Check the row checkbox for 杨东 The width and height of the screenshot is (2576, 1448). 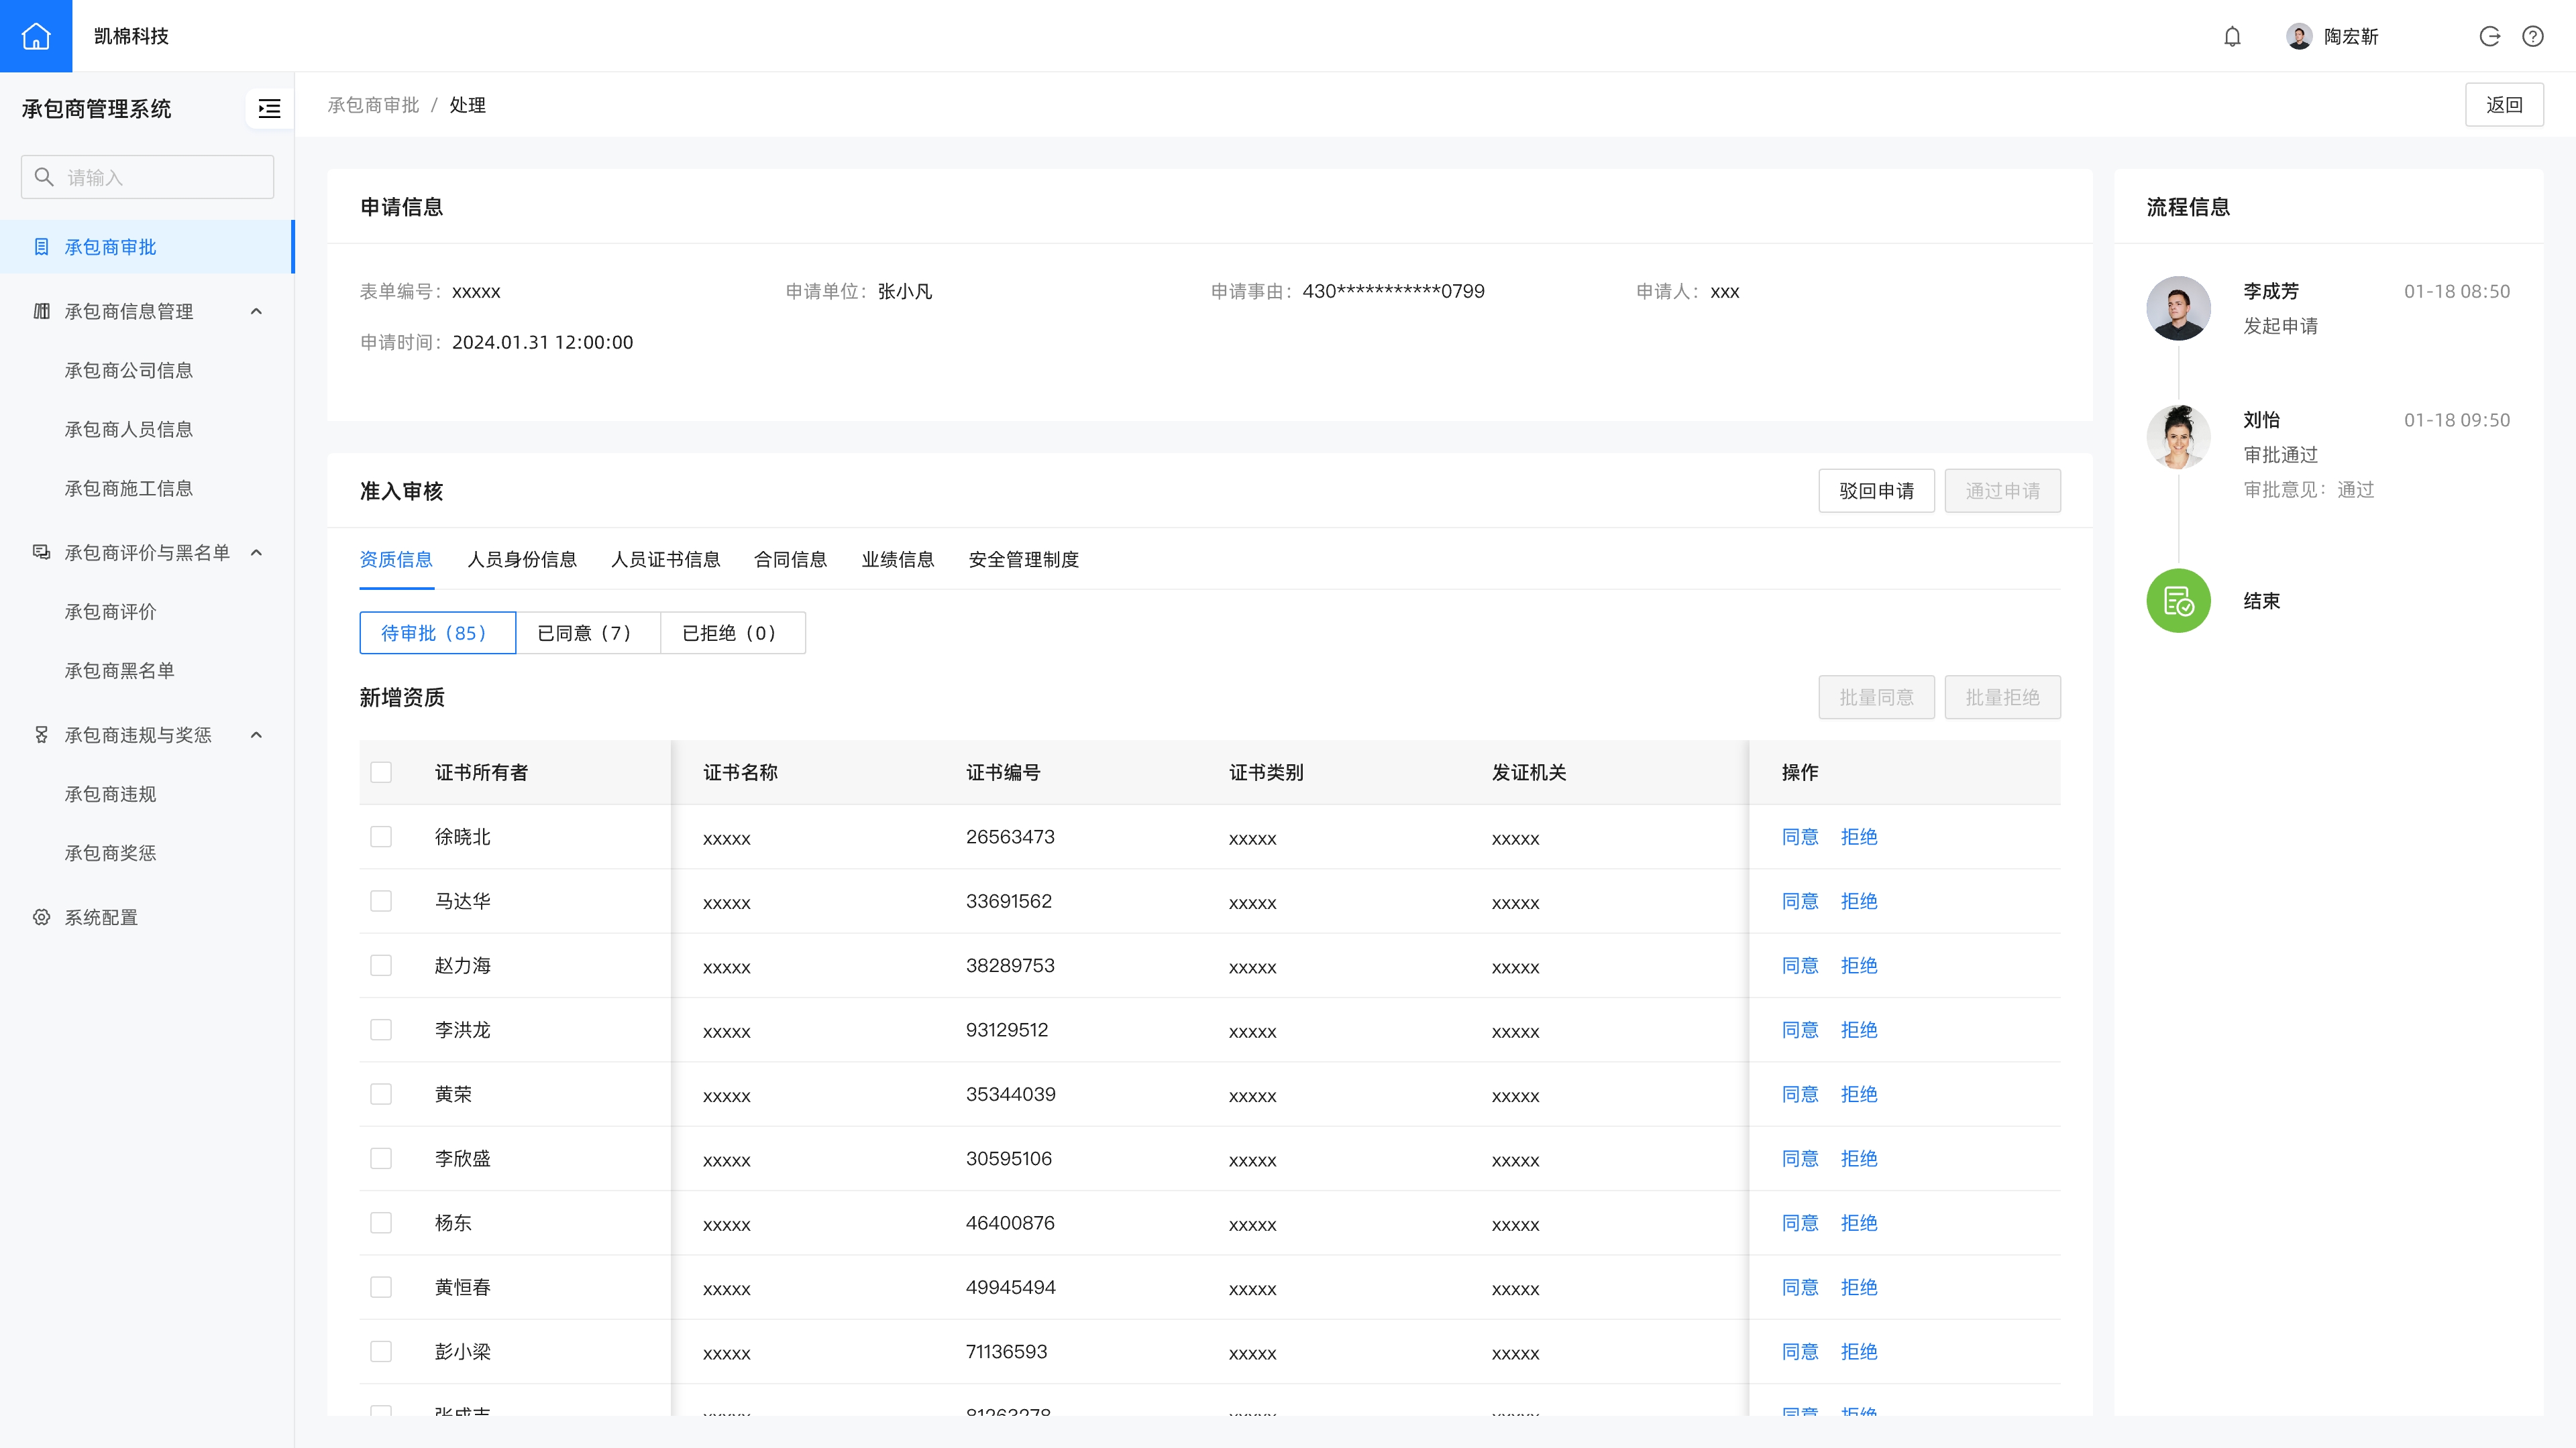[381, 1223]
